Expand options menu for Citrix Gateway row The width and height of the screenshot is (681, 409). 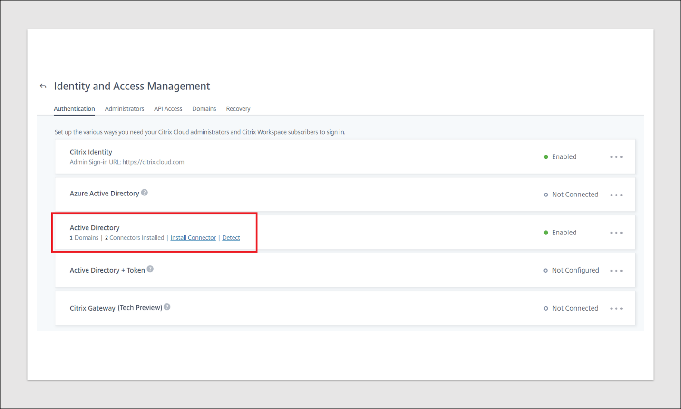pyautogui.click(x=616, y=309)
